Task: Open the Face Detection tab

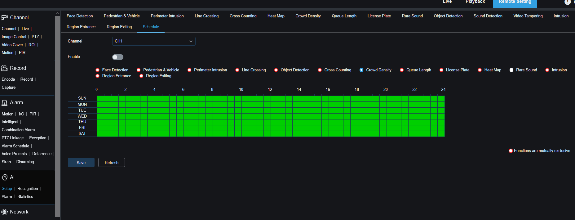Action: pos(80,16)
